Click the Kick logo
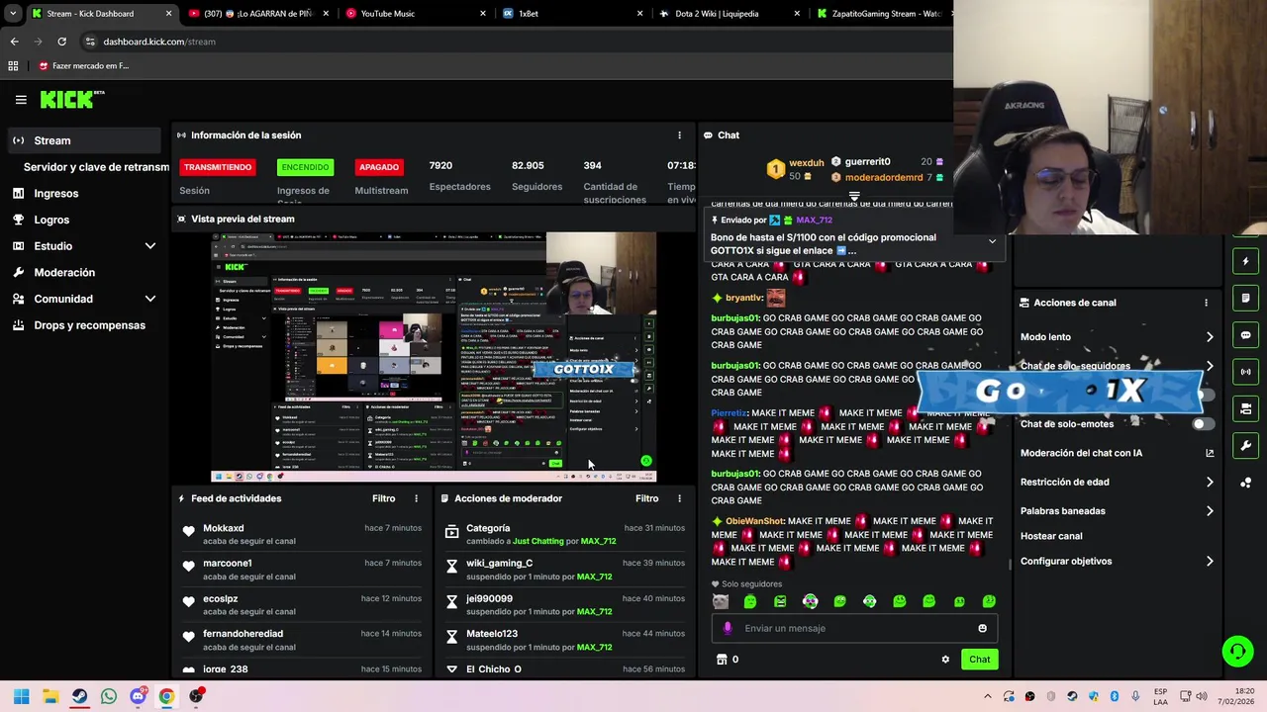The width and height of the screenshot is (1267, 712). [71, 99]
